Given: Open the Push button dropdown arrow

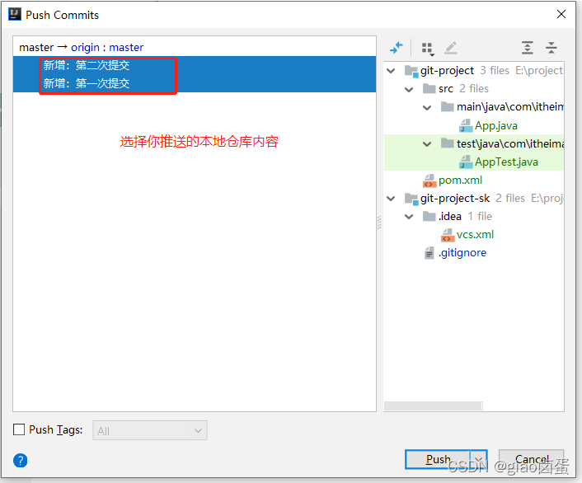Looking at the screenshot, I should click(x=479, y=459).
